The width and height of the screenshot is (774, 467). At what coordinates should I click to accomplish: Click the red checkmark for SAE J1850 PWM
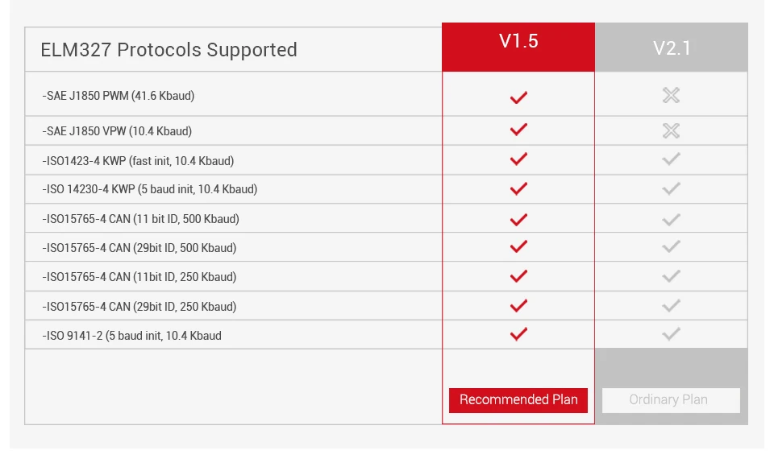[x=518, y=97]
